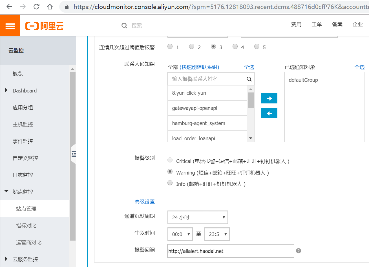Click the 云监控 sidebar title
The width and height of the screenshot is (369, 267).
(16, 51)
